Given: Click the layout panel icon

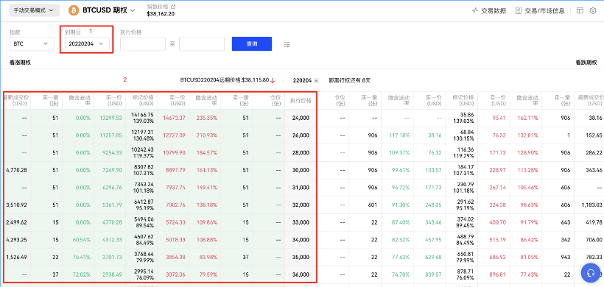Looking at the screenshot, I should [580, 11].
